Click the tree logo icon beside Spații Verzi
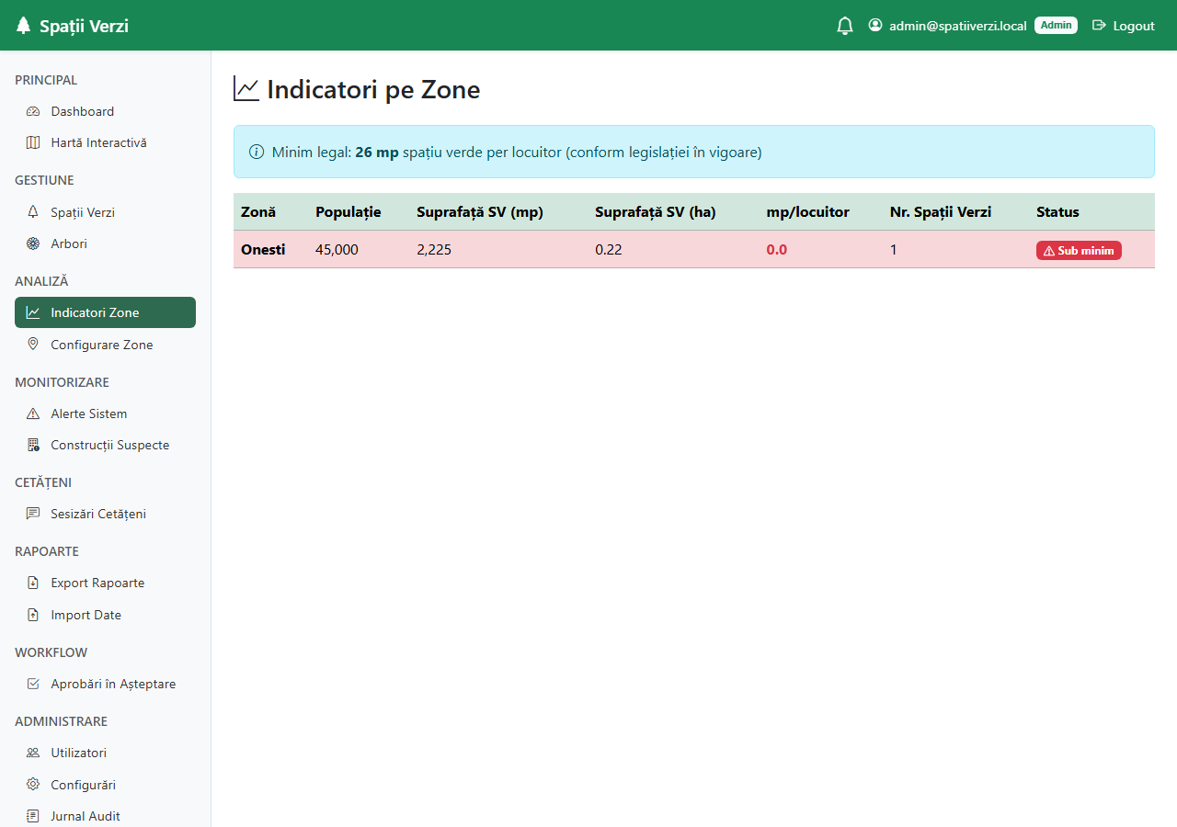 24,26
